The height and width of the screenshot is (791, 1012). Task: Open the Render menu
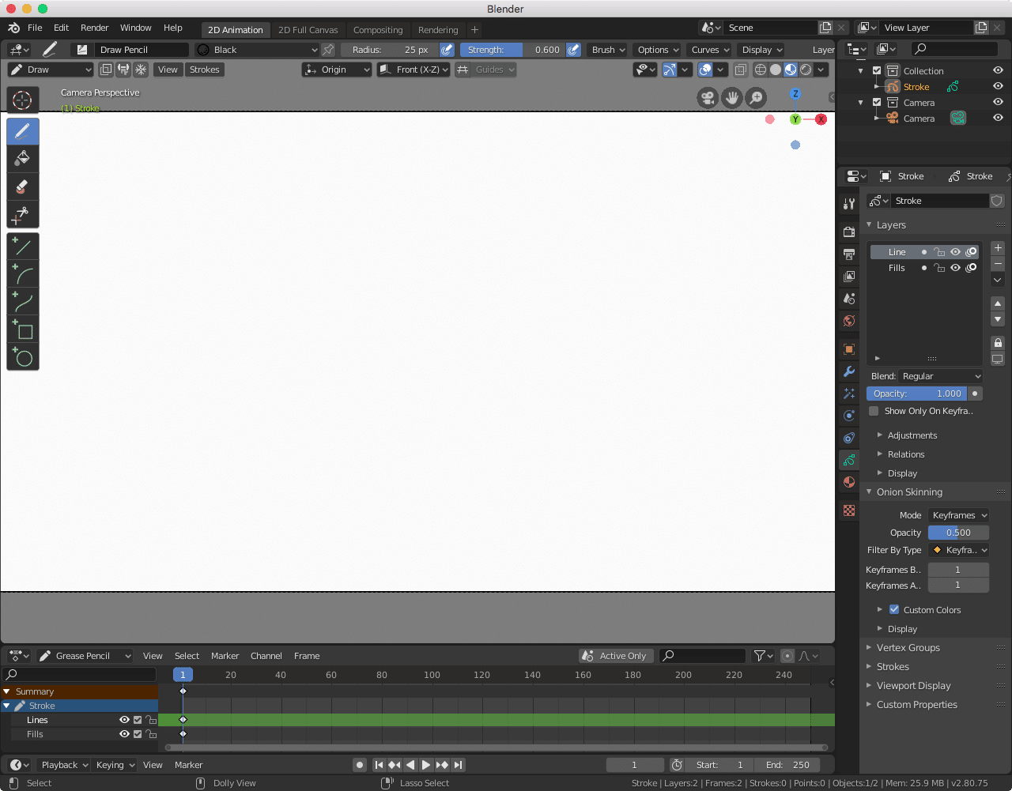pos(94,28)
